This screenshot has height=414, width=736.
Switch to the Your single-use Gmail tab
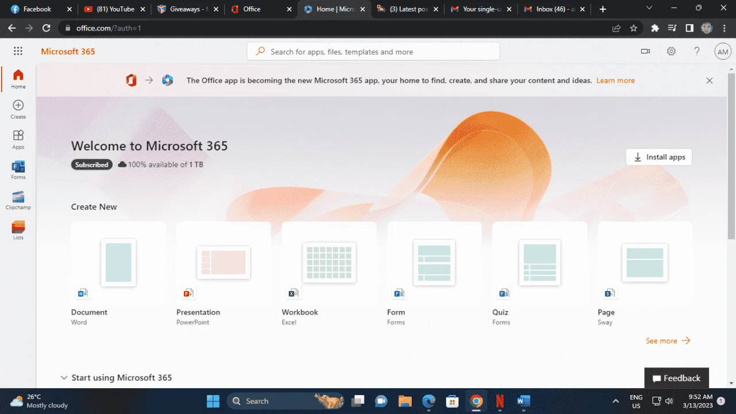point(480,9)
